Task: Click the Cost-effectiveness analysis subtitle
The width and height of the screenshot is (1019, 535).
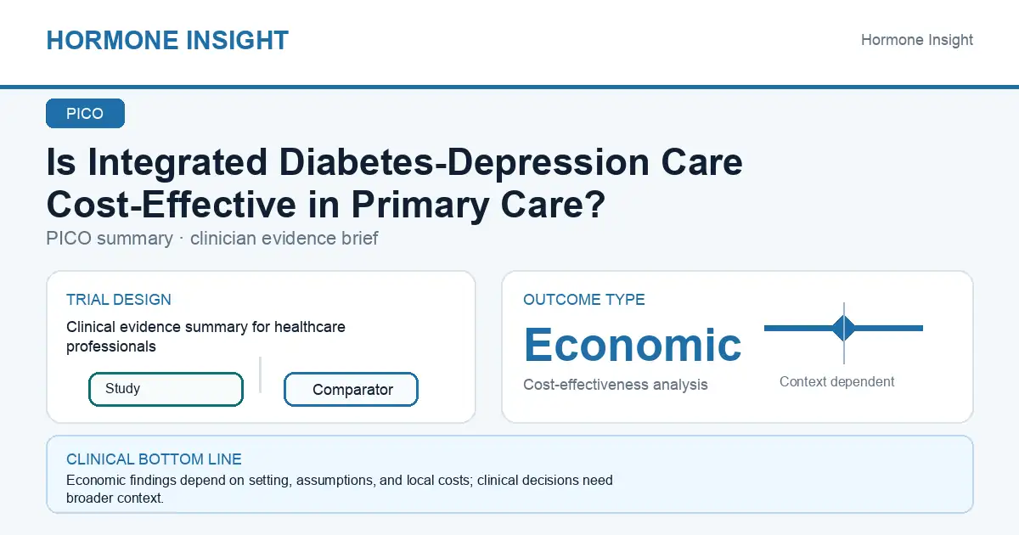Action: click(616, 385)
